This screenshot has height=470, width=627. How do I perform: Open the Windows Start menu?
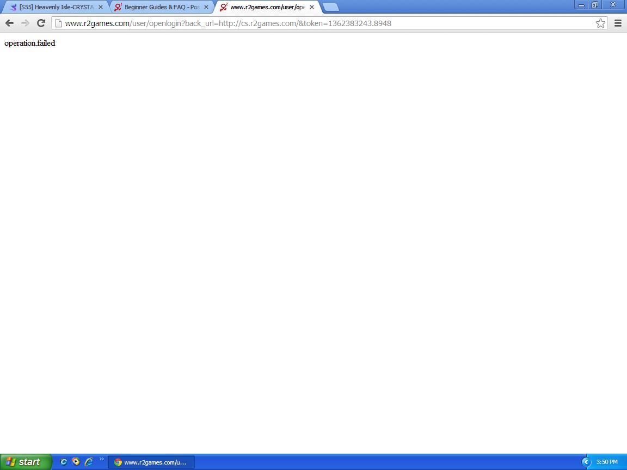[25, 462]
